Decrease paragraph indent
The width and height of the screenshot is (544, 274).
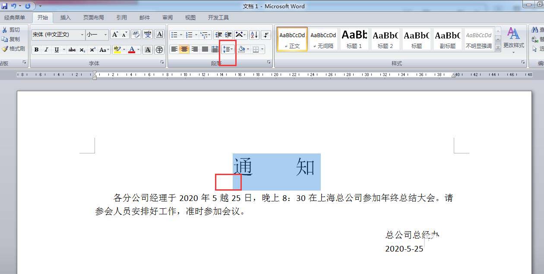tap(218, 35)
